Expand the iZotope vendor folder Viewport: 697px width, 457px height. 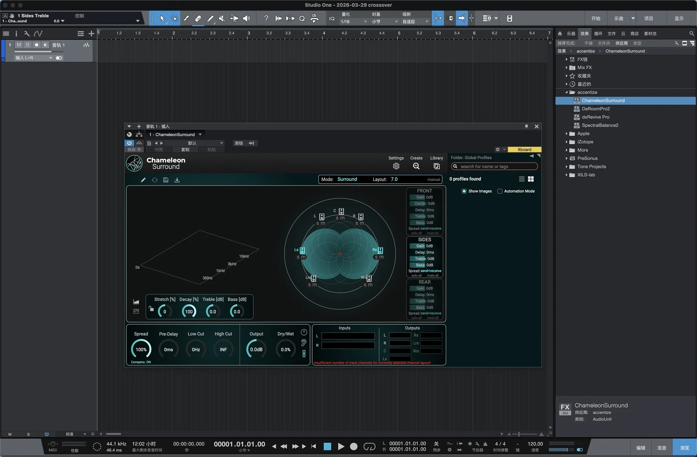[566, 142]
